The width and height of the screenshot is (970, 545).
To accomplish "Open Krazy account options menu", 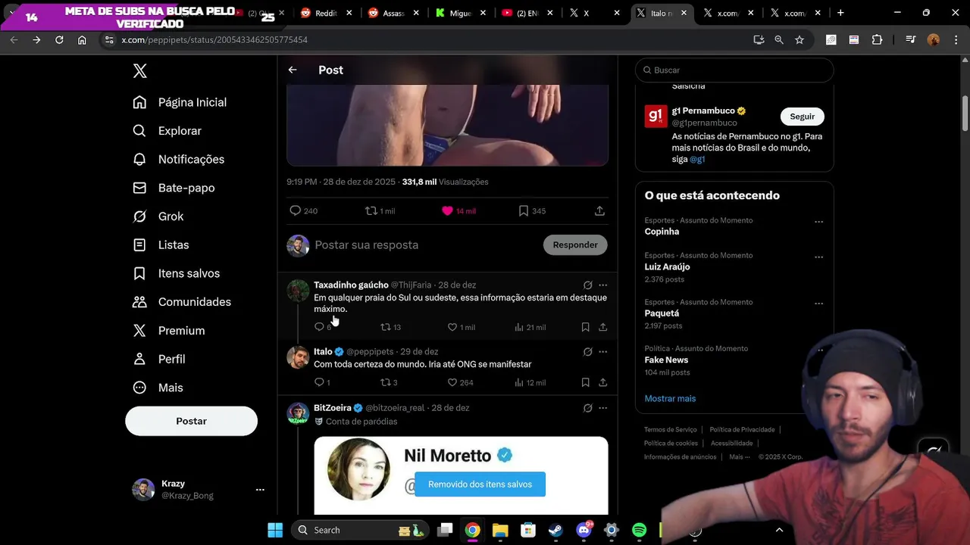I will (x=260, y=490).
